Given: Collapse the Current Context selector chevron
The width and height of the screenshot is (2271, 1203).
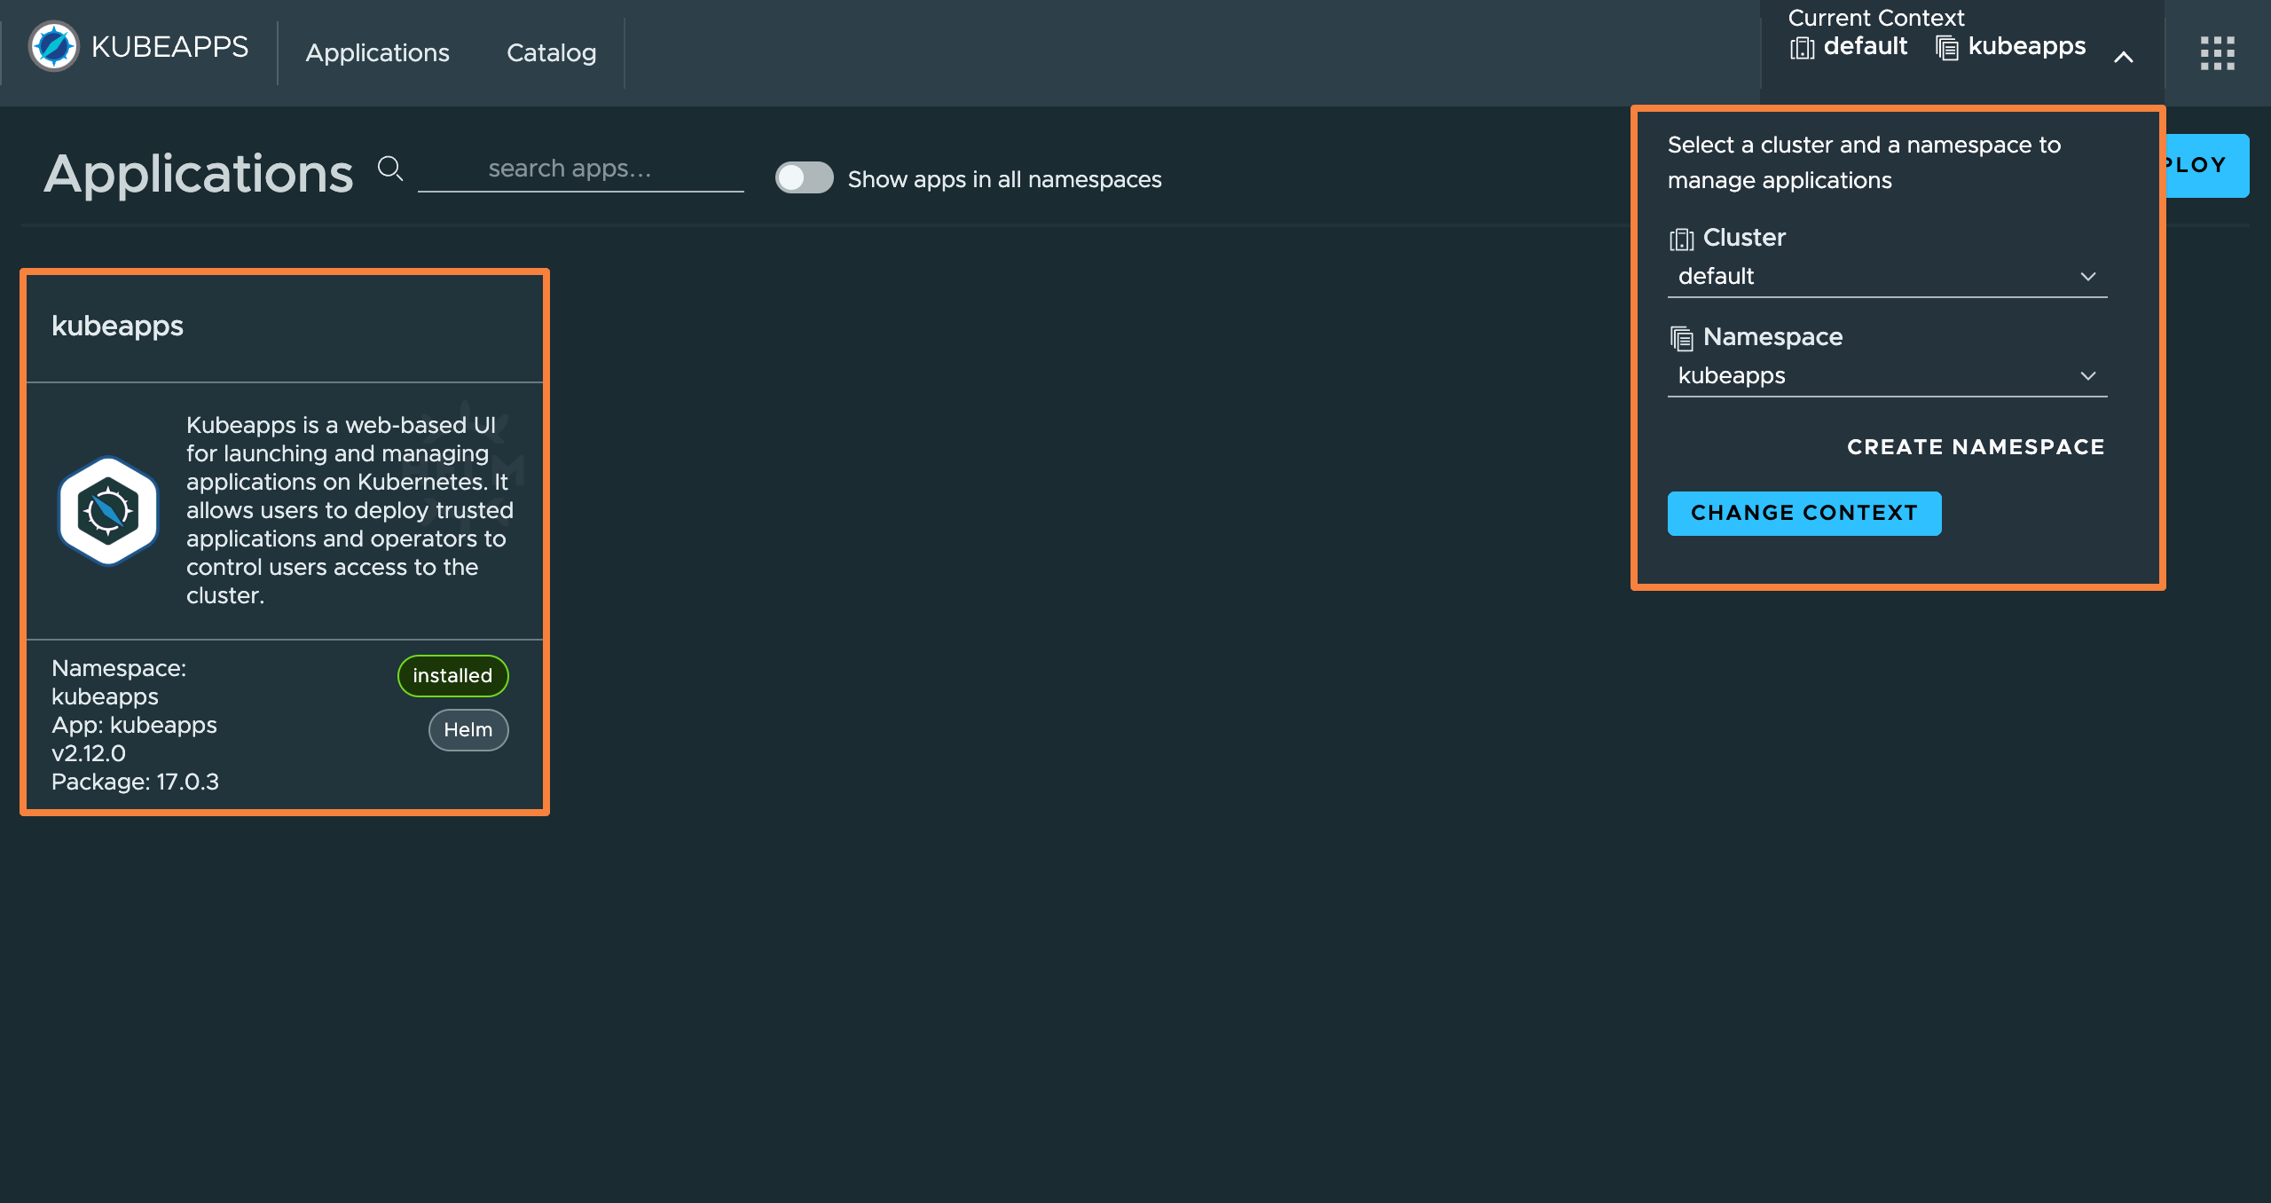Looking at the screenshot, I should [2123, 58].
